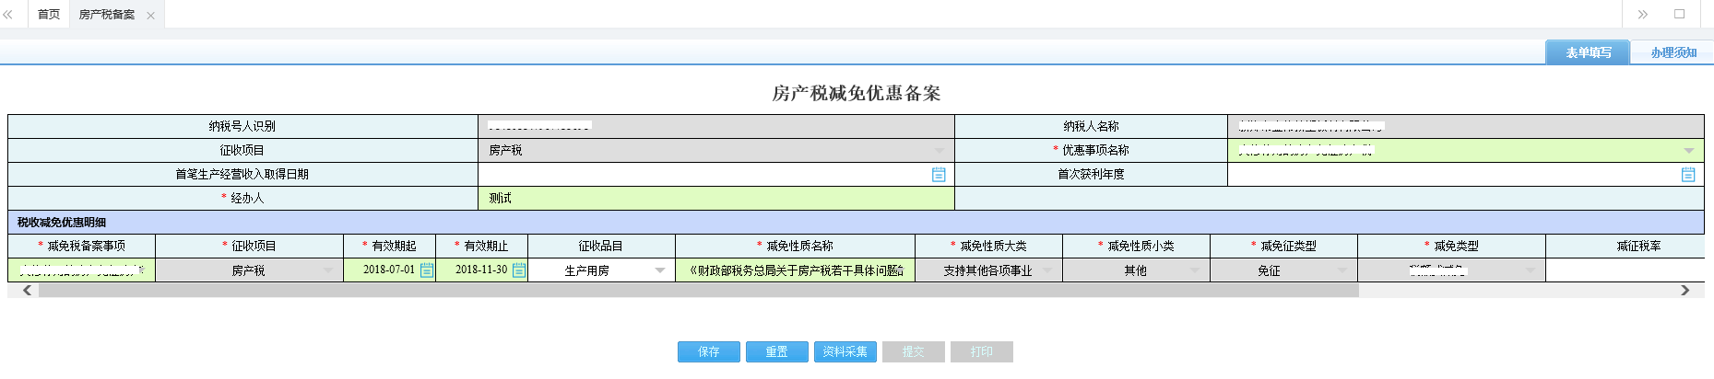Click the 经办人 input field
The image size is (1714, 379).
[x=716, y=198]
